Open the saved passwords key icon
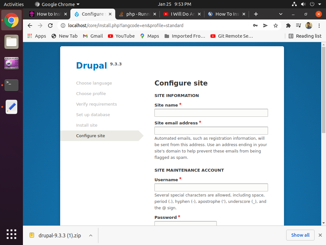This screenshot has width=326, height=245. 255,26
